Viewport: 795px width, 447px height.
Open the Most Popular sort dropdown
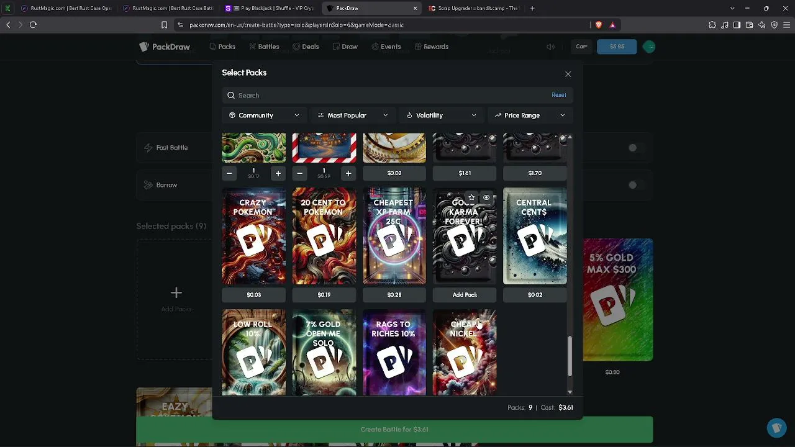352,115
